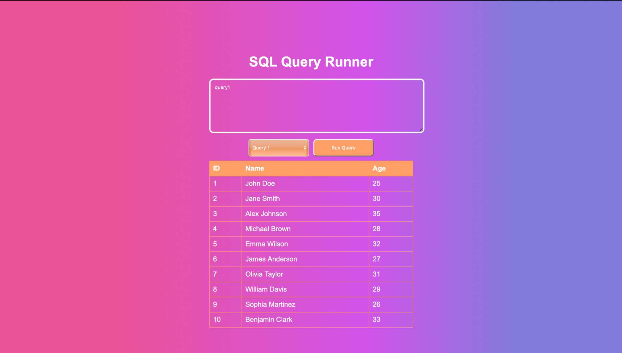Click age 25 in John Doe's row

pyautogui.click(x=391, y=183)
